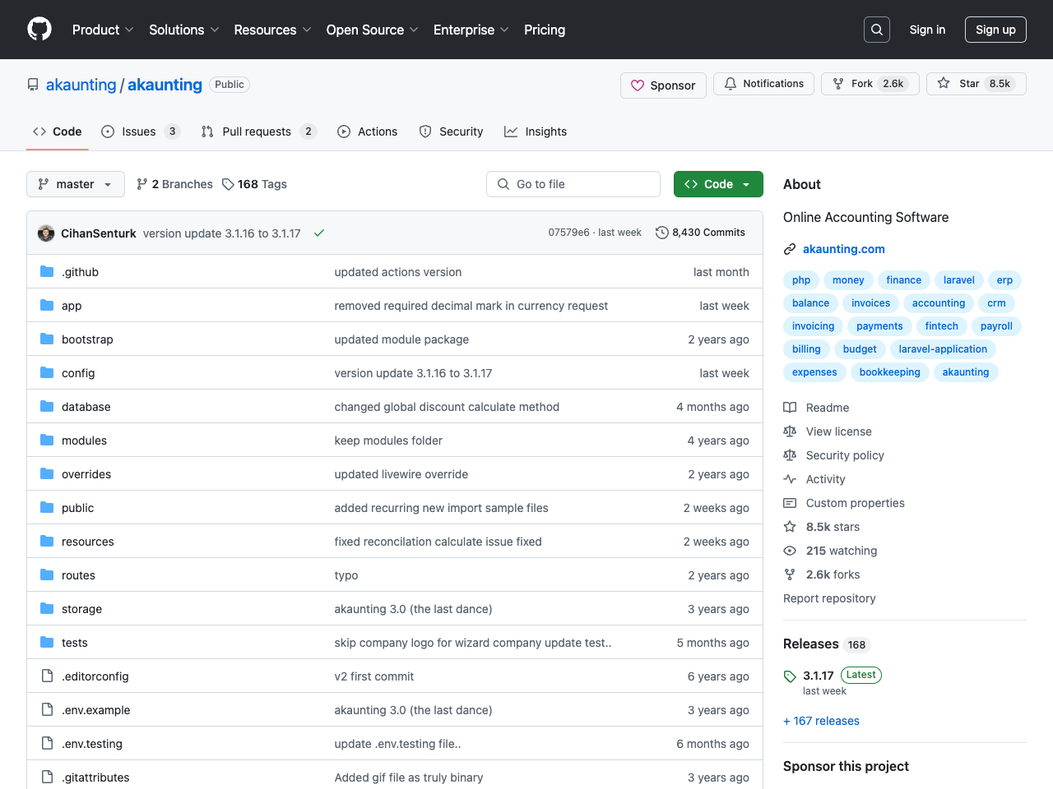The height and width of the screenshot is (789, 1053).
Task: Open the Product menu dropdown
Action: [x=103, y=30]
